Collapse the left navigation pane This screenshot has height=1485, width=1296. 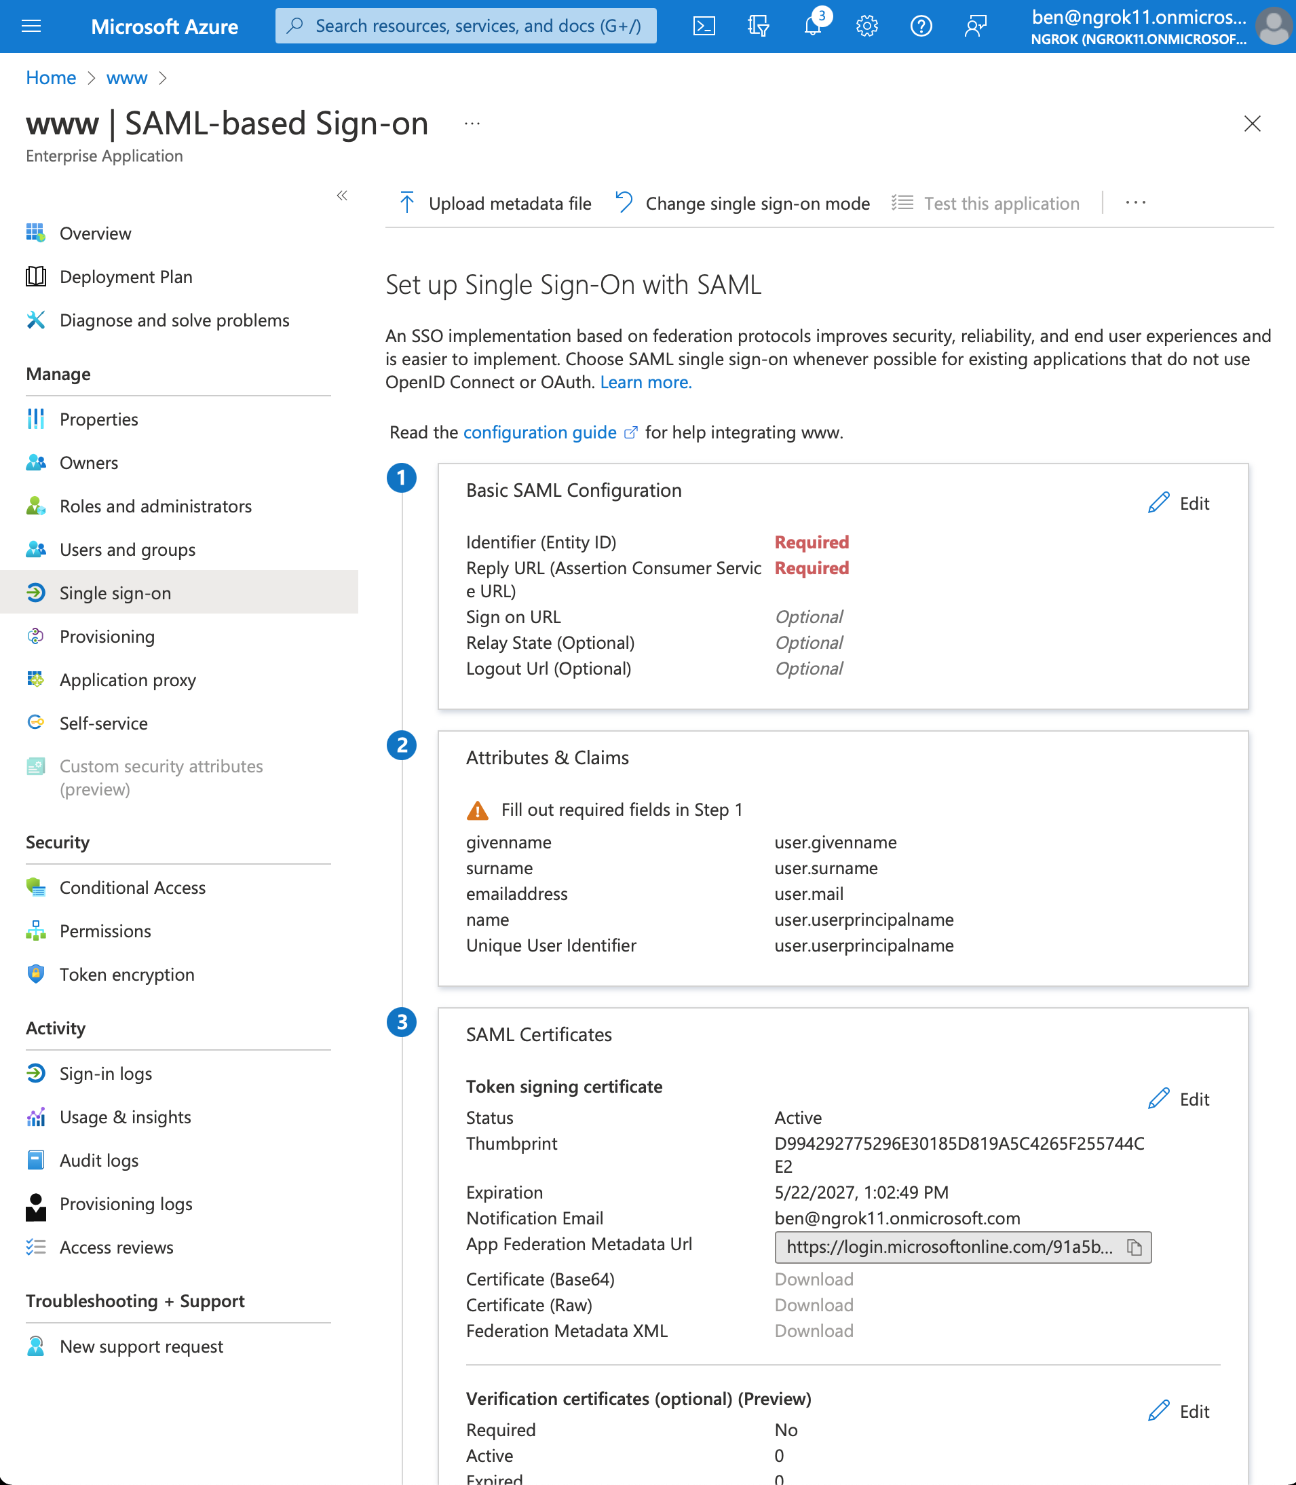click(x=342, y=195)
